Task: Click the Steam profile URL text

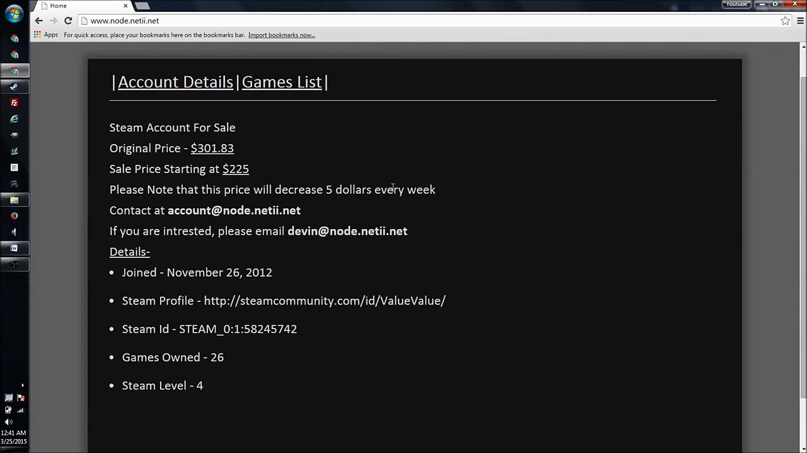Action: pos(325,301)
